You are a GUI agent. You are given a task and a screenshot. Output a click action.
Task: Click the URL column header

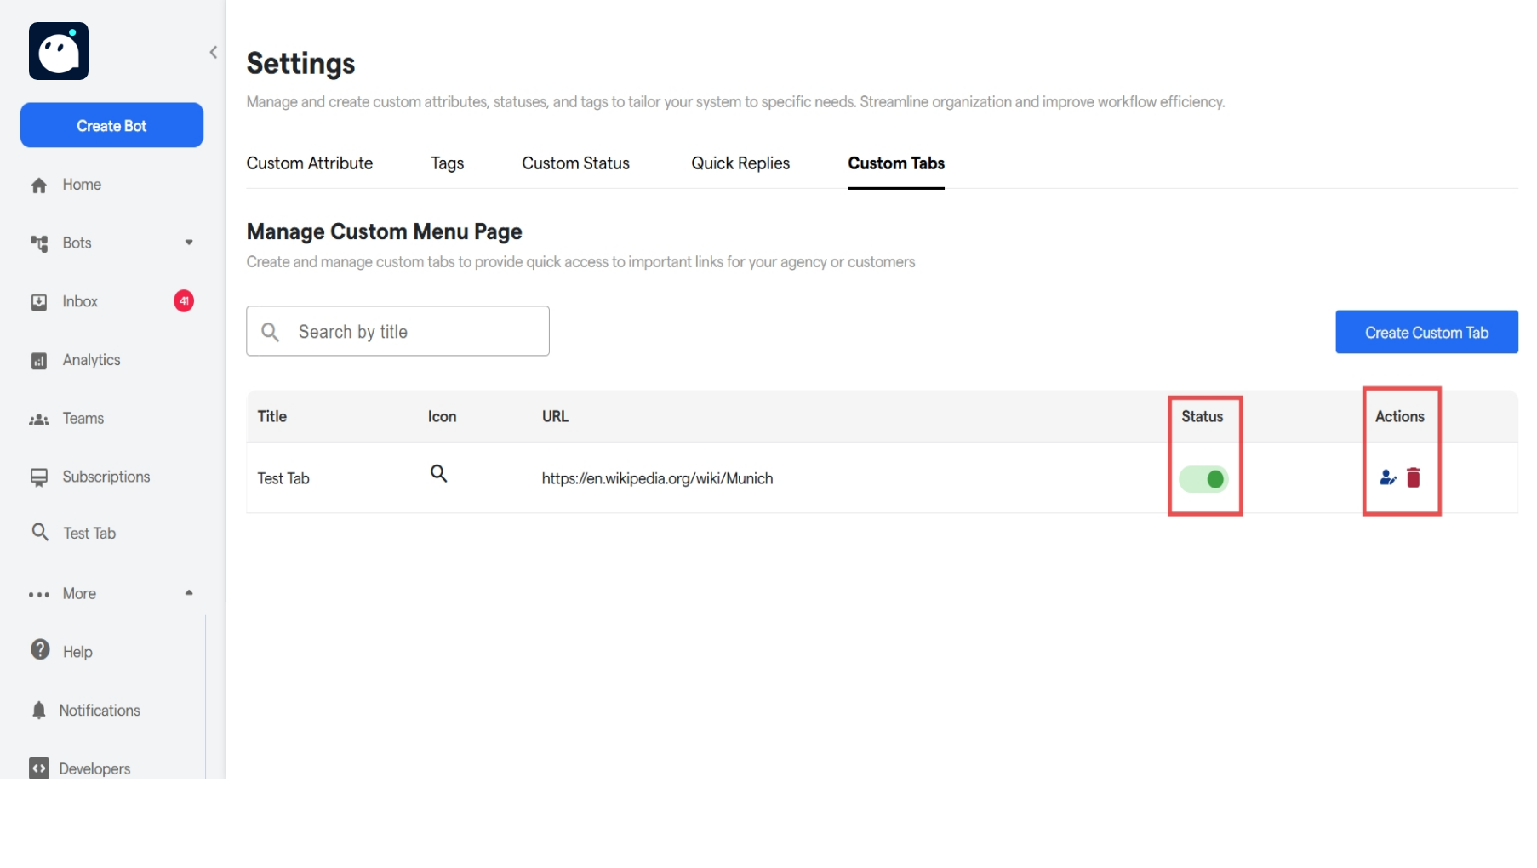555,416
